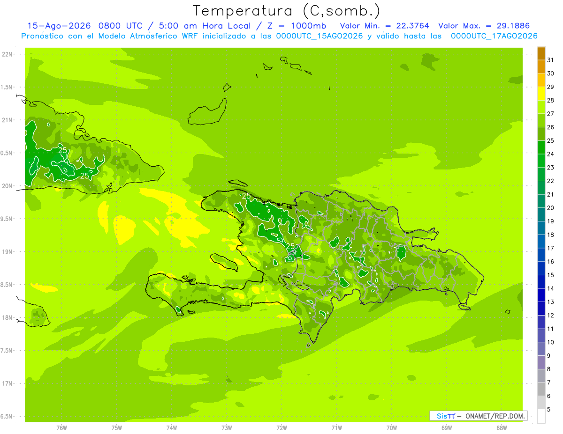
Task: Click the "7.5N" latitude axis label
Action: pos(6,351)
